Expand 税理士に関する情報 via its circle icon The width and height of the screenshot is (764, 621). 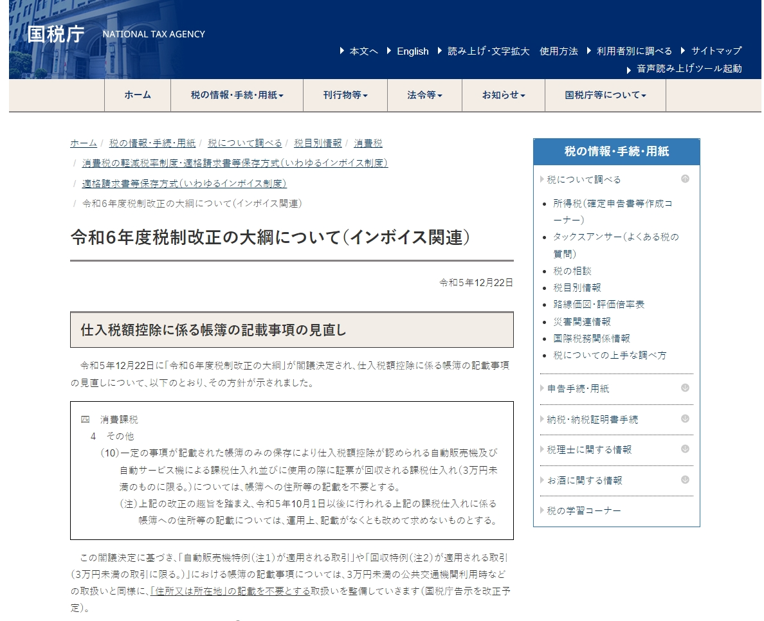686,449
